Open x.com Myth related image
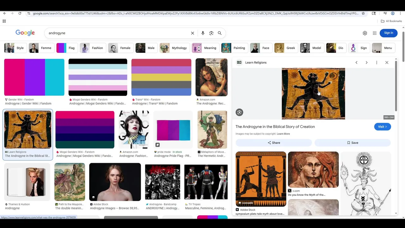Viewport: 405px width, 228px height. [313, 169]
